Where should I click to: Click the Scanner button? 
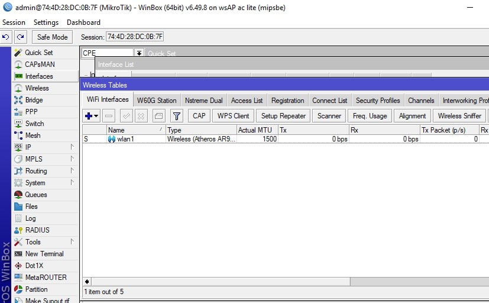[329, 116]
